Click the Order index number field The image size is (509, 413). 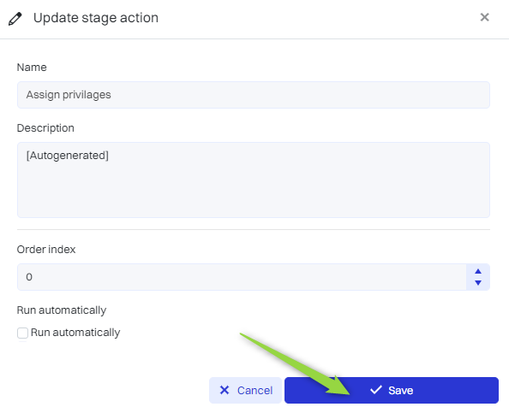(x=242, y=277)
